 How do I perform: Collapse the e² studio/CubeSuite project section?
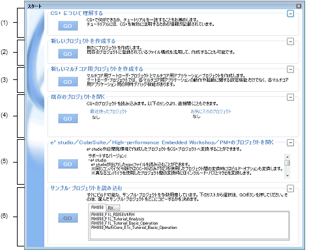pyautogui.click(x=290, y=142)
